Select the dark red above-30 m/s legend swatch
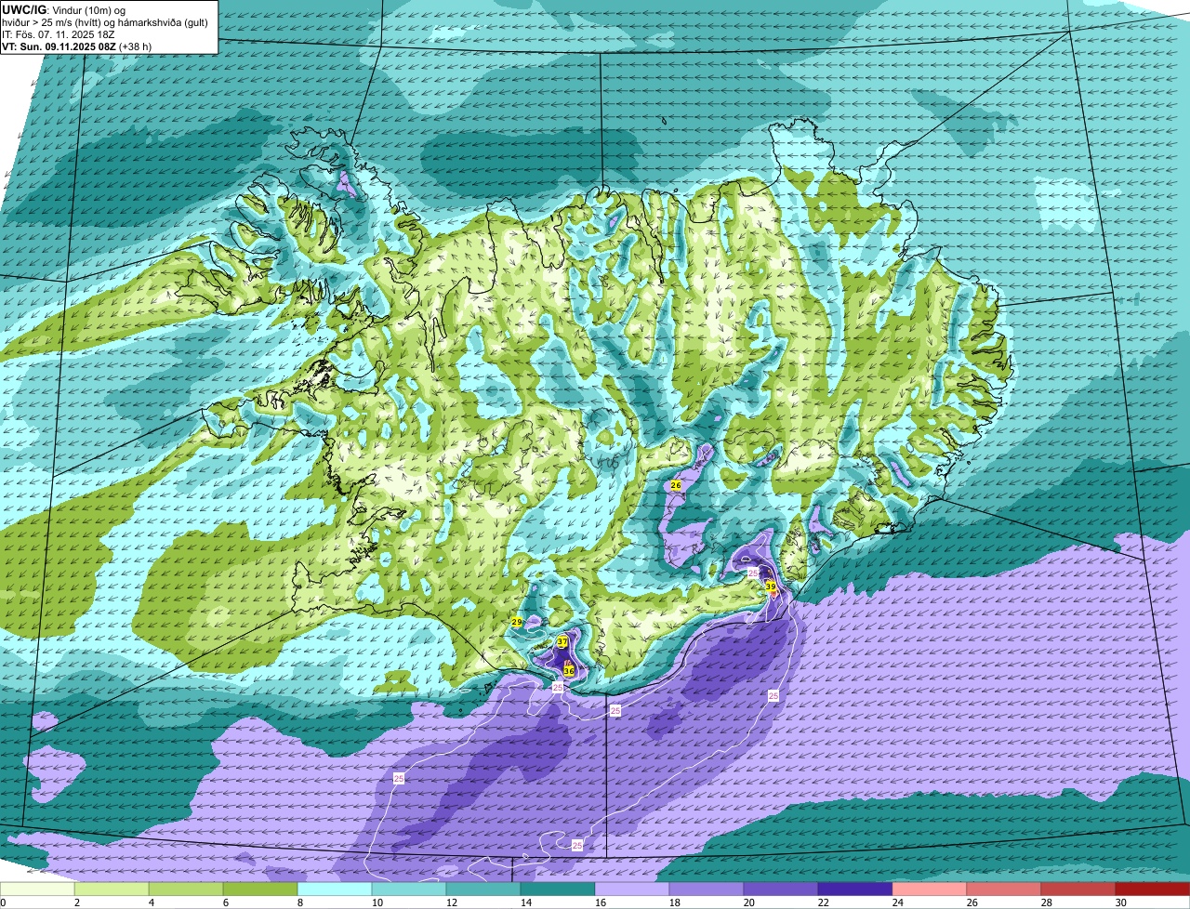This screenshot has height=909, width=1190. tap(1153, 889)
